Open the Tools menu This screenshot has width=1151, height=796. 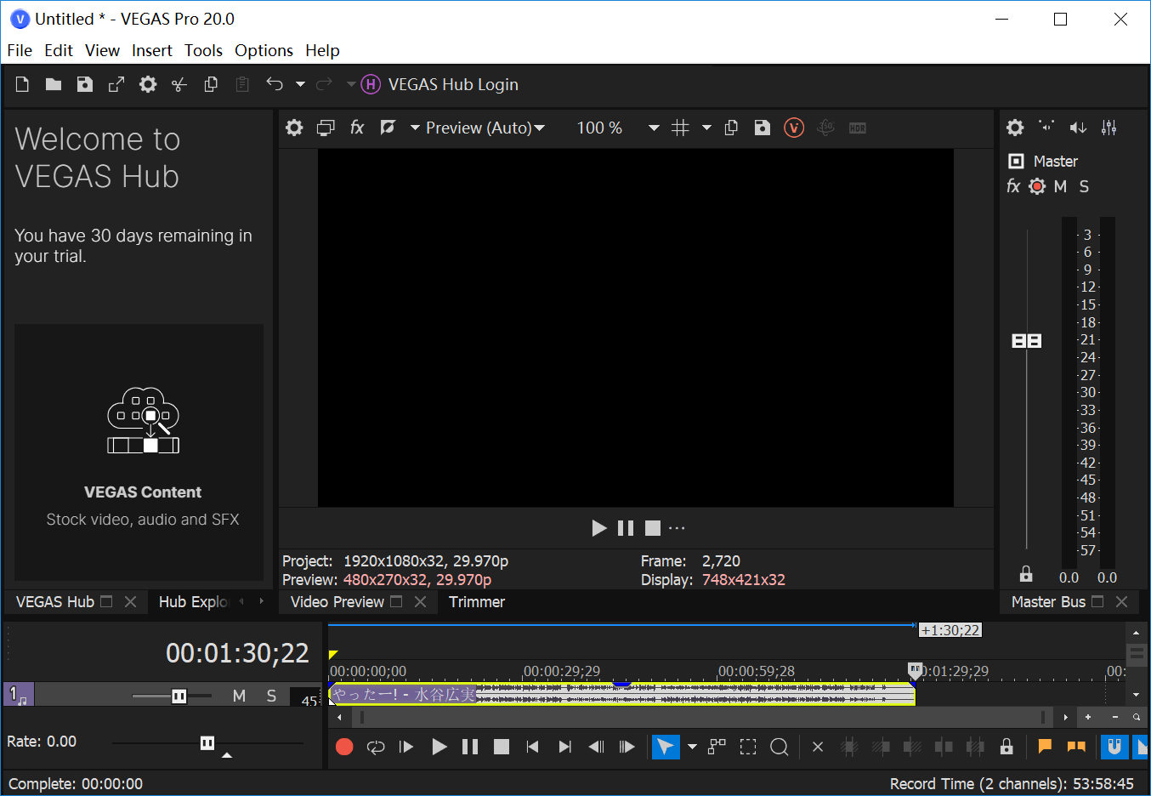204,50
